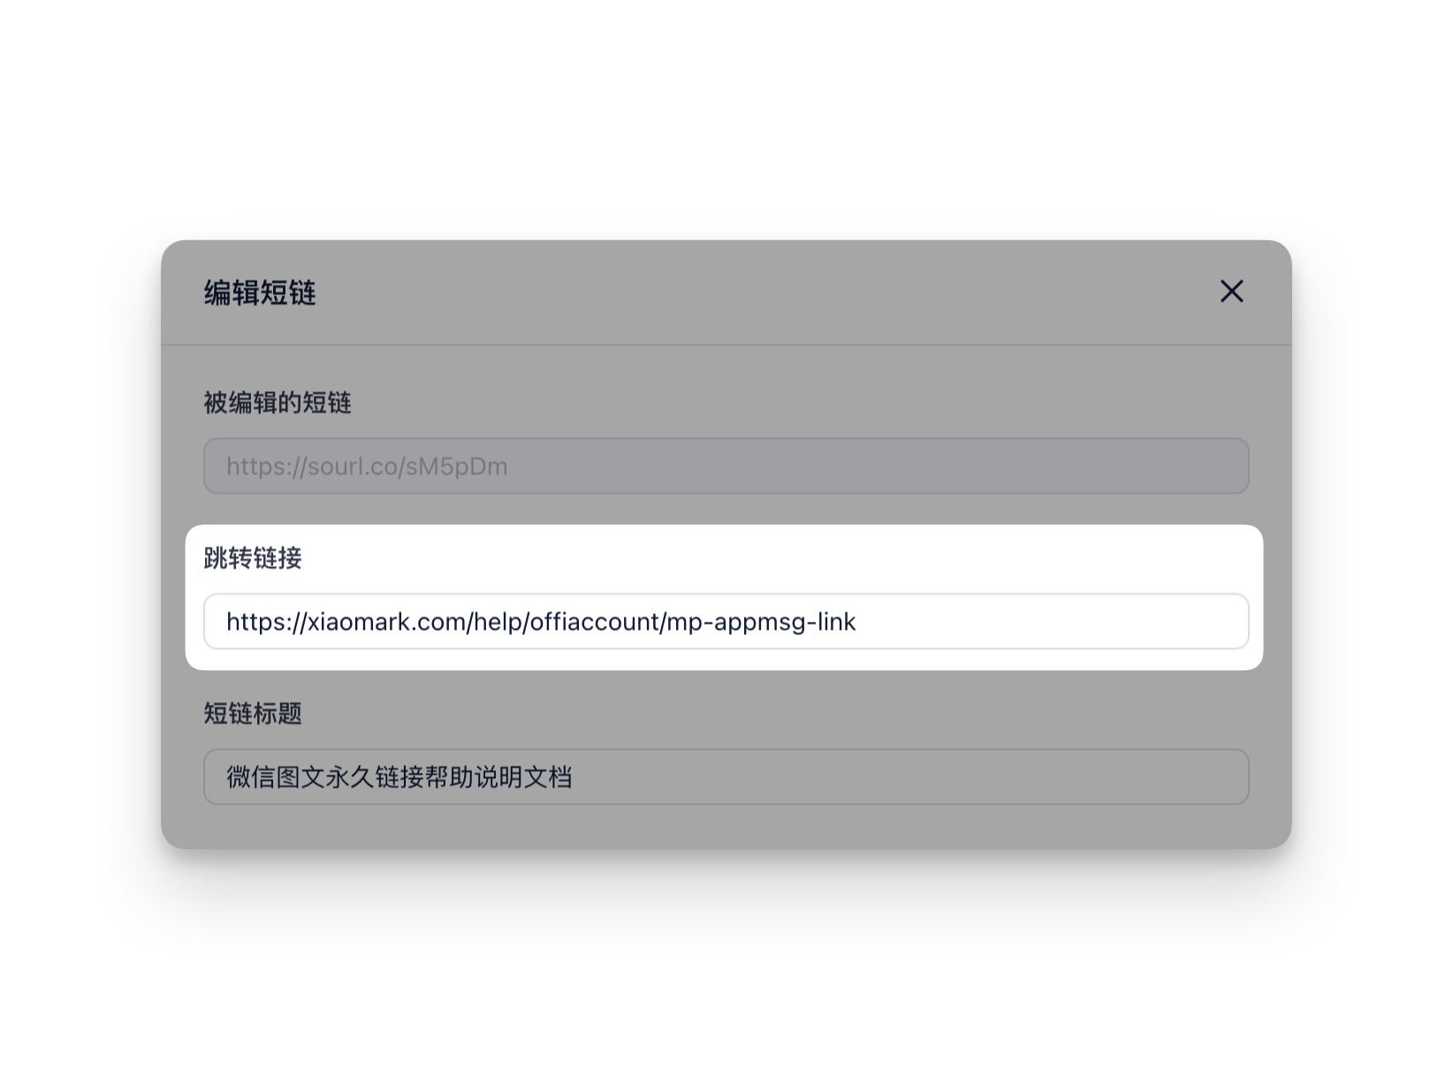Click "微信图文" at the start of the title text

pos(276,777)
